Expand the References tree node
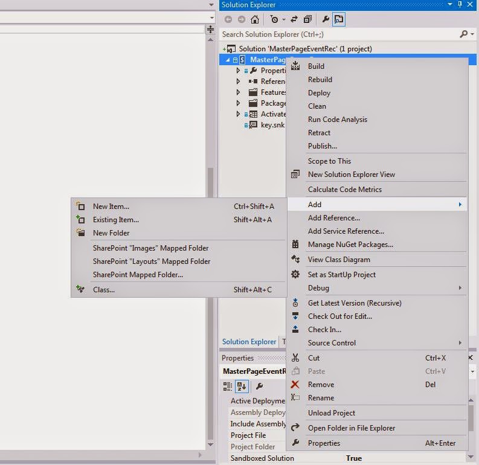The image size is (479, 465). (x=238, y=81)
